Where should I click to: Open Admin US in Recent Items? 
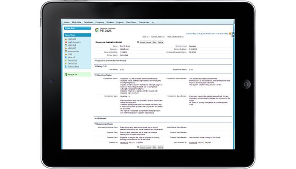71,57
